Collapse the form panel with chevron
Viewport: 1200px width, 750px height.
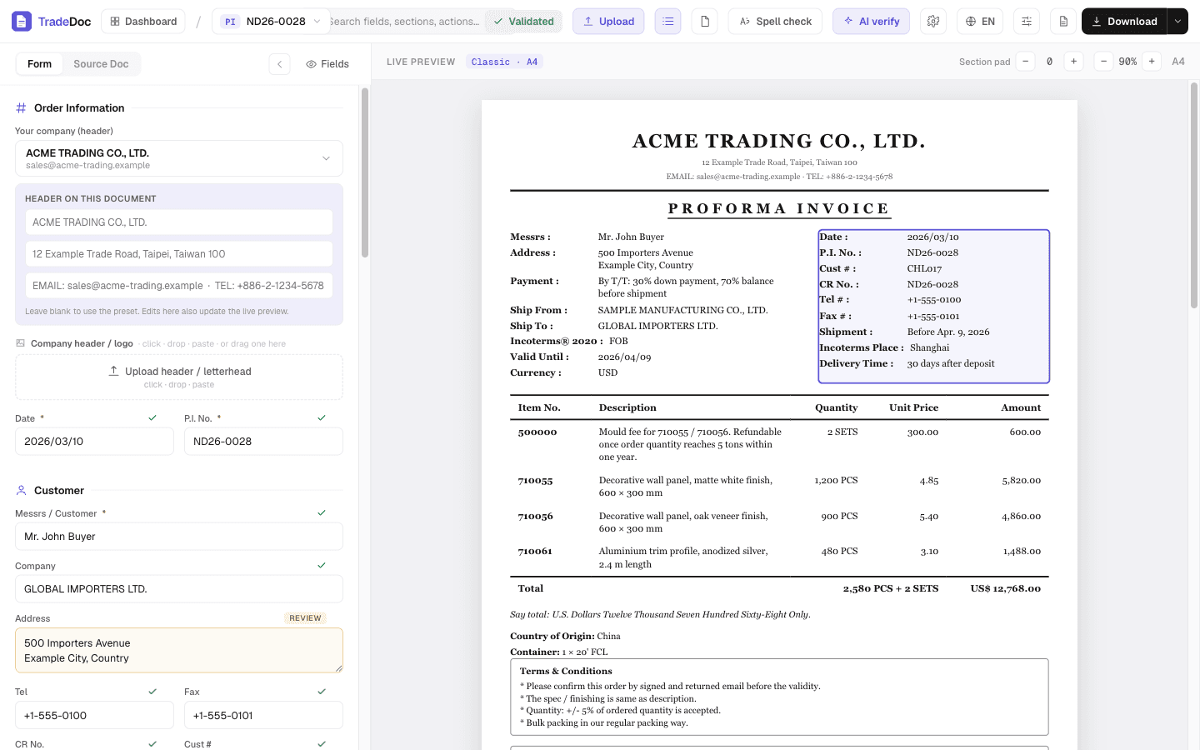point(280,64)
